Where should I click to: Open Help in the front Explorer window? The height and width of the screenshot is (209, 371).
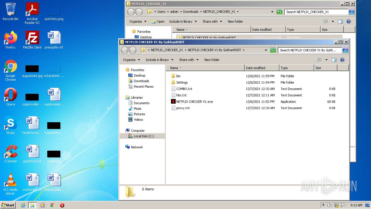pyautogui.click(x=342, y=60)
